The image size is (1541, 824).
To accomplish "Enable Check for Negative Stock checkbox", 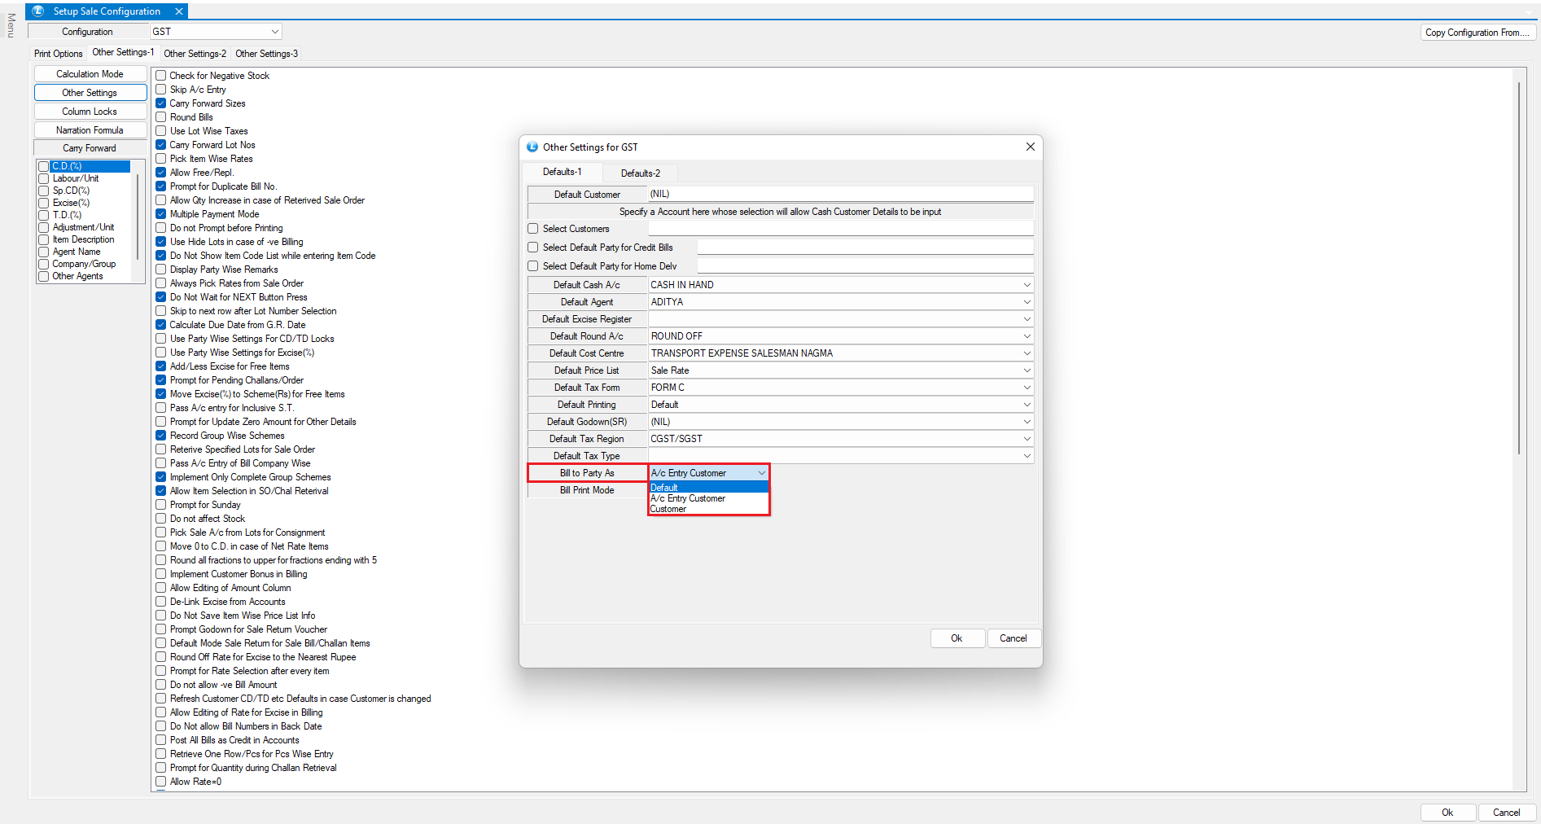I will tap(161, 76).
